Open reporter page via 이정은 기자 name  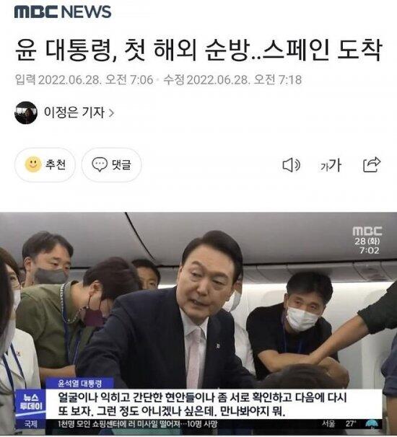(74, 112)
